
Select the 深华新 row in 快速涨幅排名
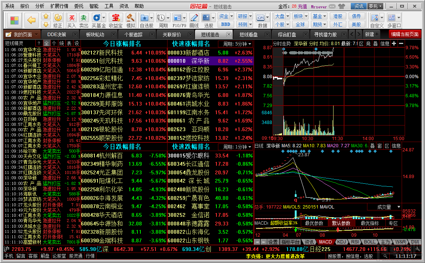coord(210,61)
